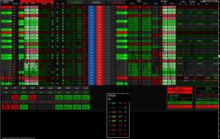Click the CLOSE button for USDJPY row
Image resolution: width=220 pixels, height=139 pixels.
(107, 84)
